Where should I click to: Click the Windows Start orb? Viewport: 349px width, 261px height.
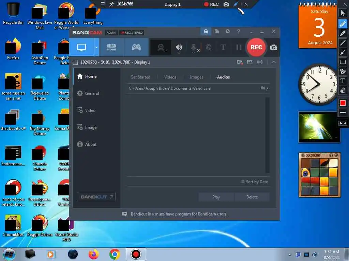(x=9, y=254)
